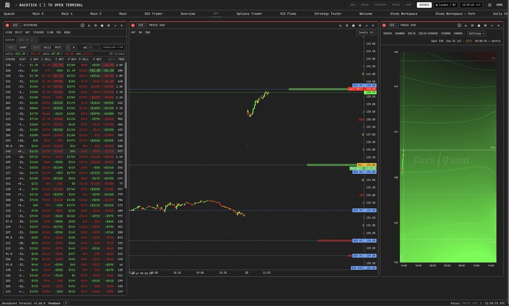Filter OISTRIKE to CALLS only

pyautogui.click(x=47, y=47)
